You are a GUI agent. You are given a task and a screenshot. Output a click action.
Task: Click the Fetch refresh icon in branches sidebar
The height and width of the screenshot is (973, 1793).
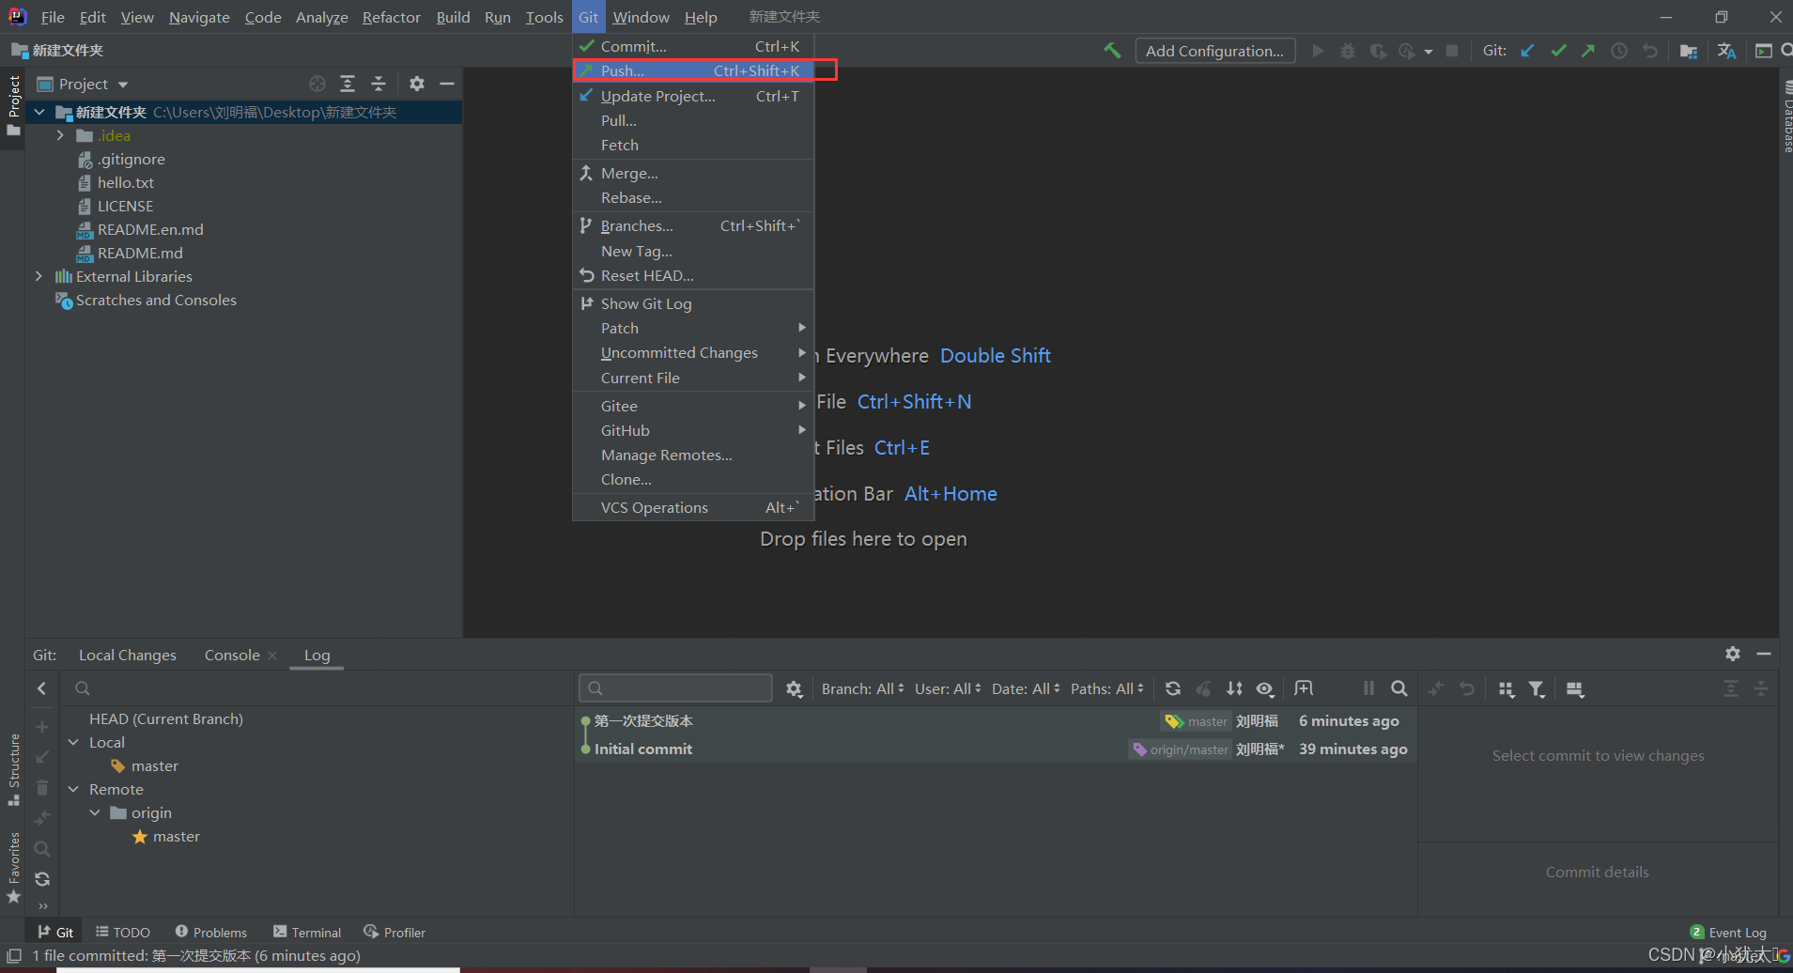[42, 879]
